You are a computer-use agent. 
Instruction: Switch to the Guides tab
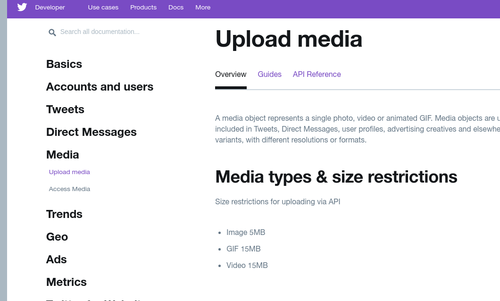(x=269, y=74)
